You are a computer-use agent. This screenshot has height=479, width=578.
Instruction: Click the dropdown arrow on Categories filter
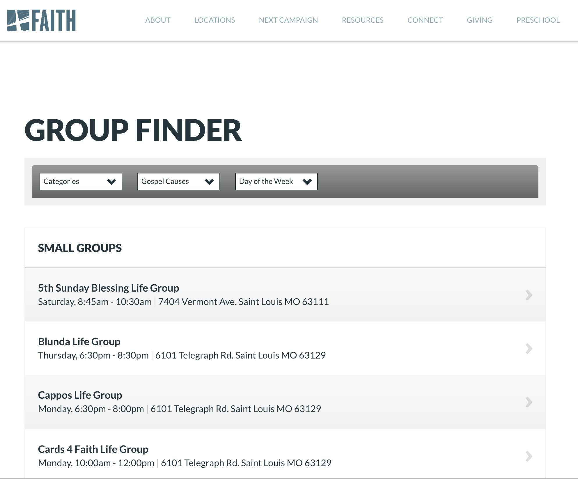pyautogui.click(x=111, y=181)
